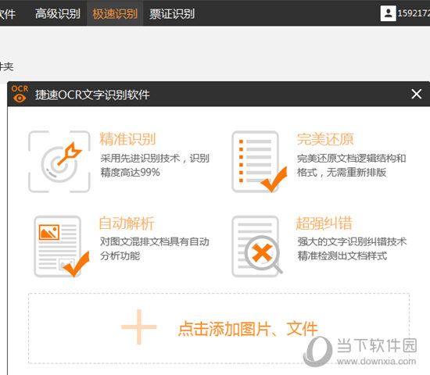430x375 pixels.
Task: Click the image document 自动解析 icon
Action: coord(62,246)
